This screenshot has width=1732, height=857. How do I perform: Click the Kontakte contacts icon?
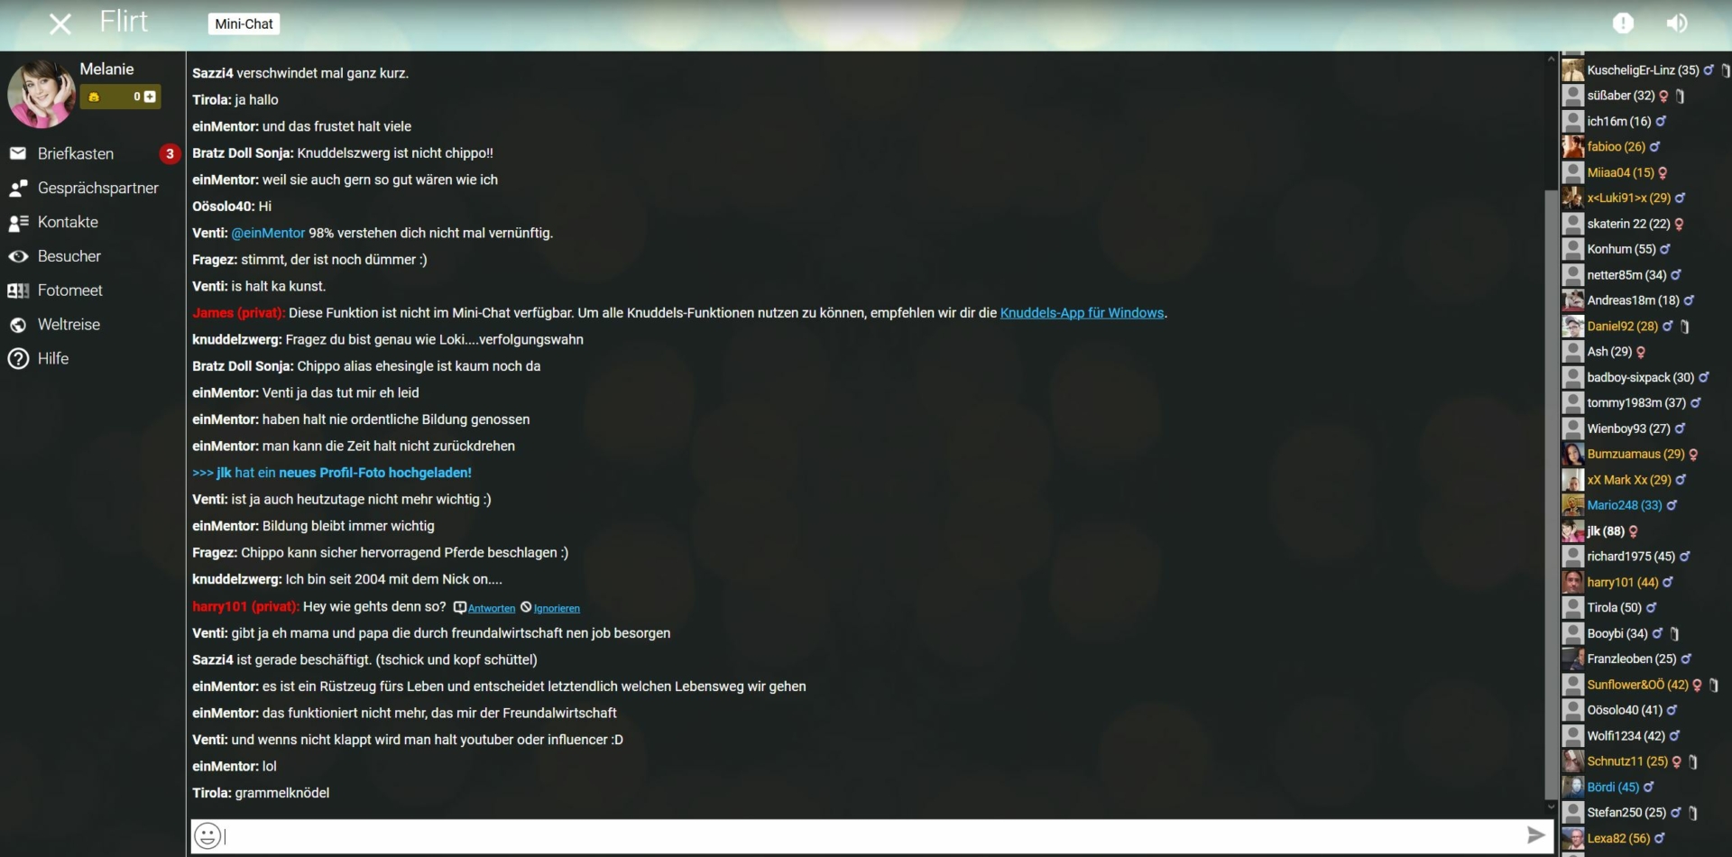[18, 222]
